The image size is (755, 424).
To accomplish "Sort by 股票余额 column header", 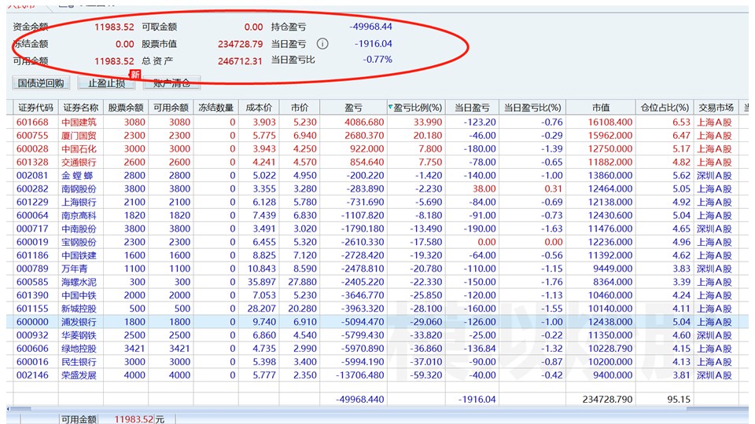I will [x=126, y=108].
